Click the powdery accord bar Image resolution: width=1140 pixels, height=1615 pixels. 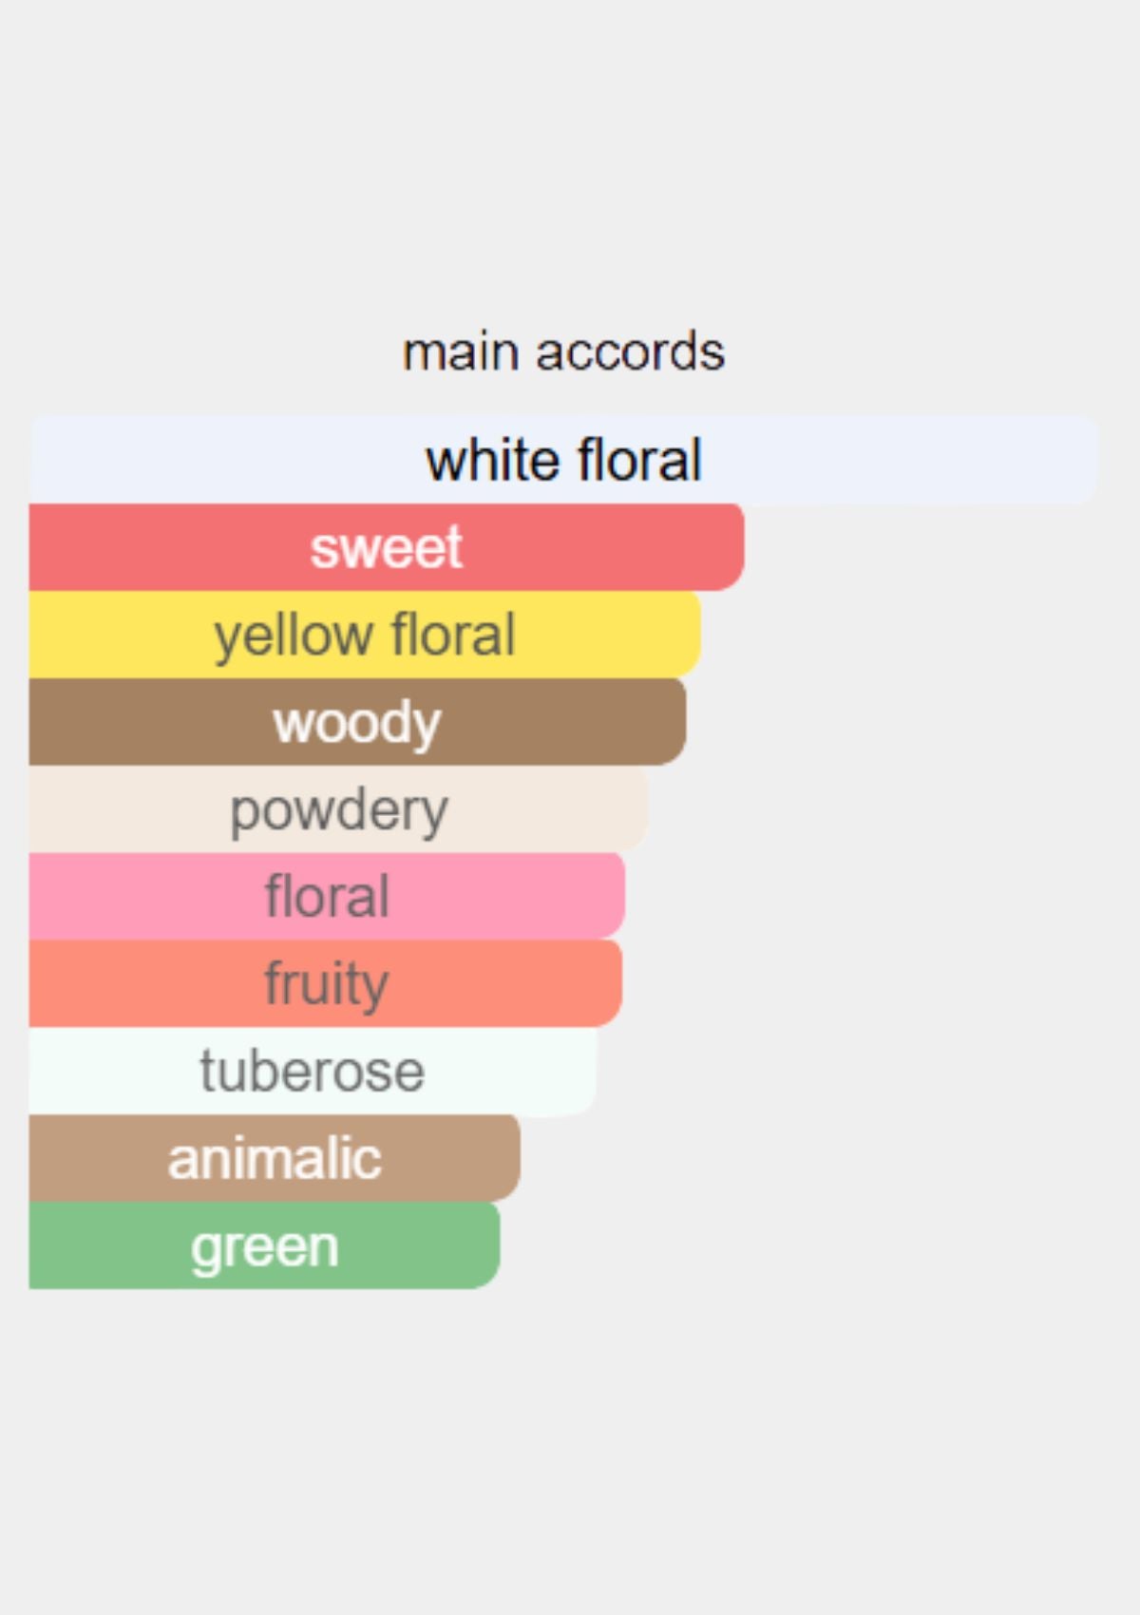[338, 809]
